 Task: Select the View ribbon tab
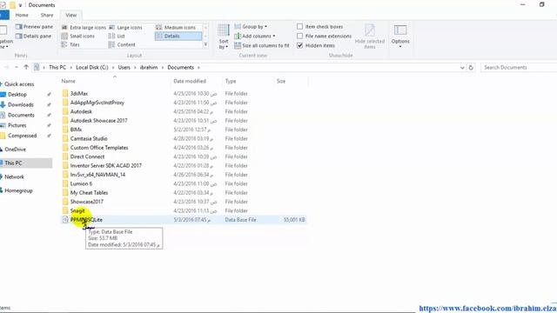71,15
